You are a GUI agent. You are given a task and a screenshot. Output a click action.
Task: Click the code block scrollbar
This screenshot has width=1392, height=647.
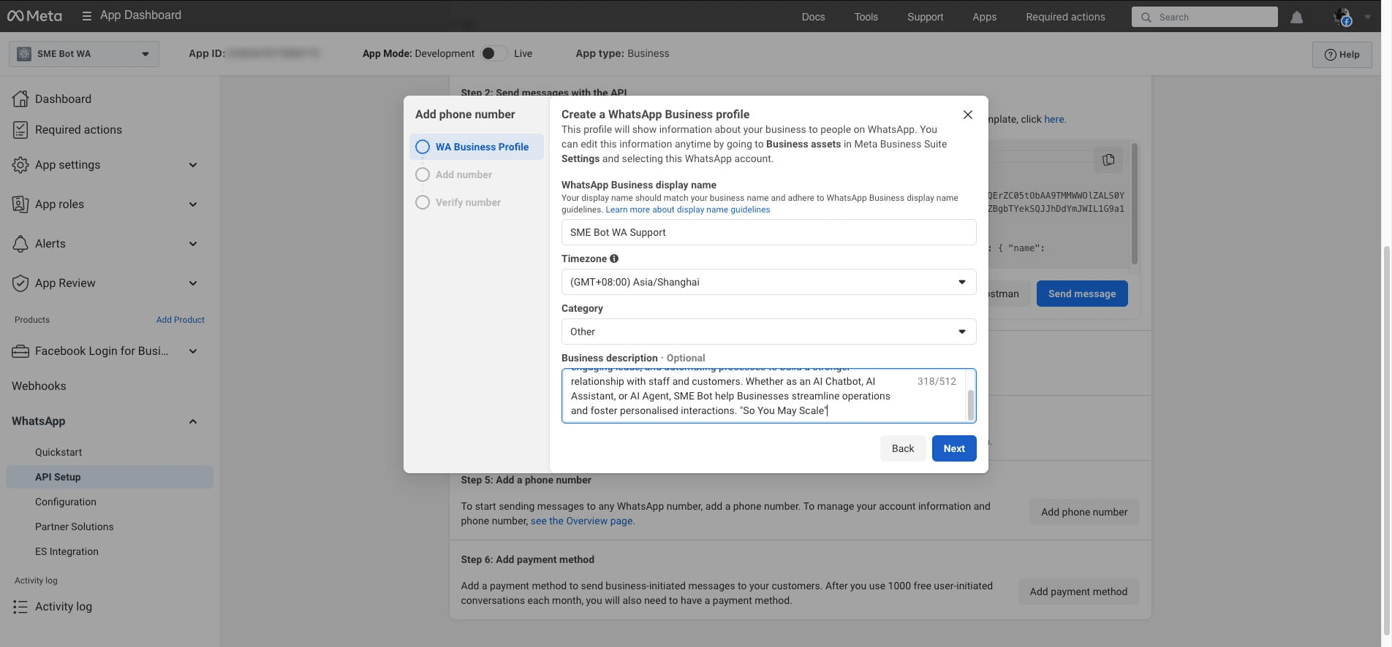[x=1135, y=203]
